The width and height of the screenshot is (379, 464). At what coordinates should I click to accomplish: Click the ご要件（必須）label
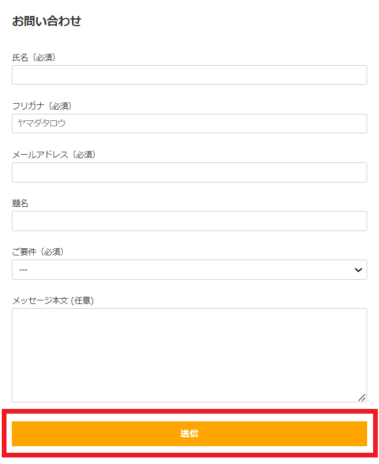click(x=38, y=252)
